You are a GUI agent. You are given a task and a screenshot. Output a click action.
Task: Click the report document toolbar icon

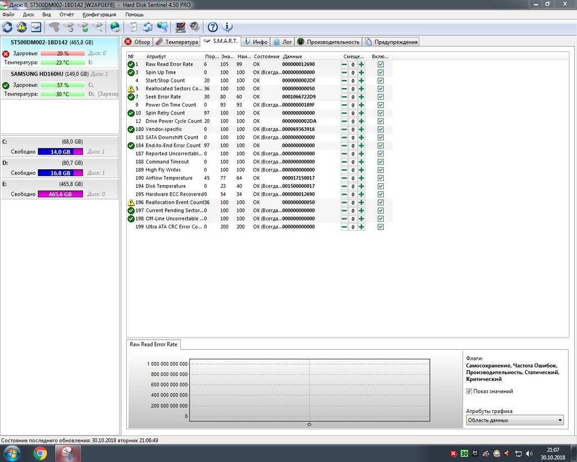(x=134, y=27)
